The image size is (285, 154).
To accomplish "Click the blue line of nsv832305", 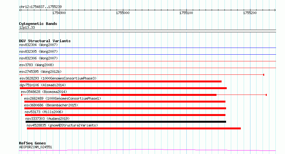I will tap(147, 54).
